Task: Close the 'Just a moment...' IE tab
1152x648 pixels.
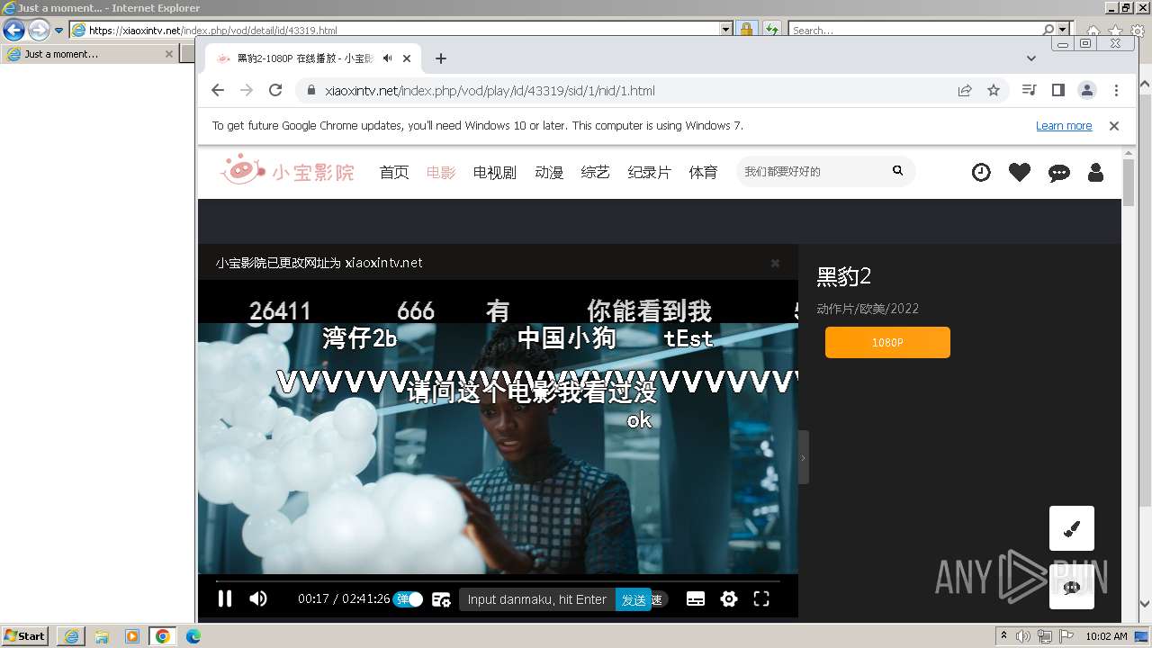Action: 168,54
